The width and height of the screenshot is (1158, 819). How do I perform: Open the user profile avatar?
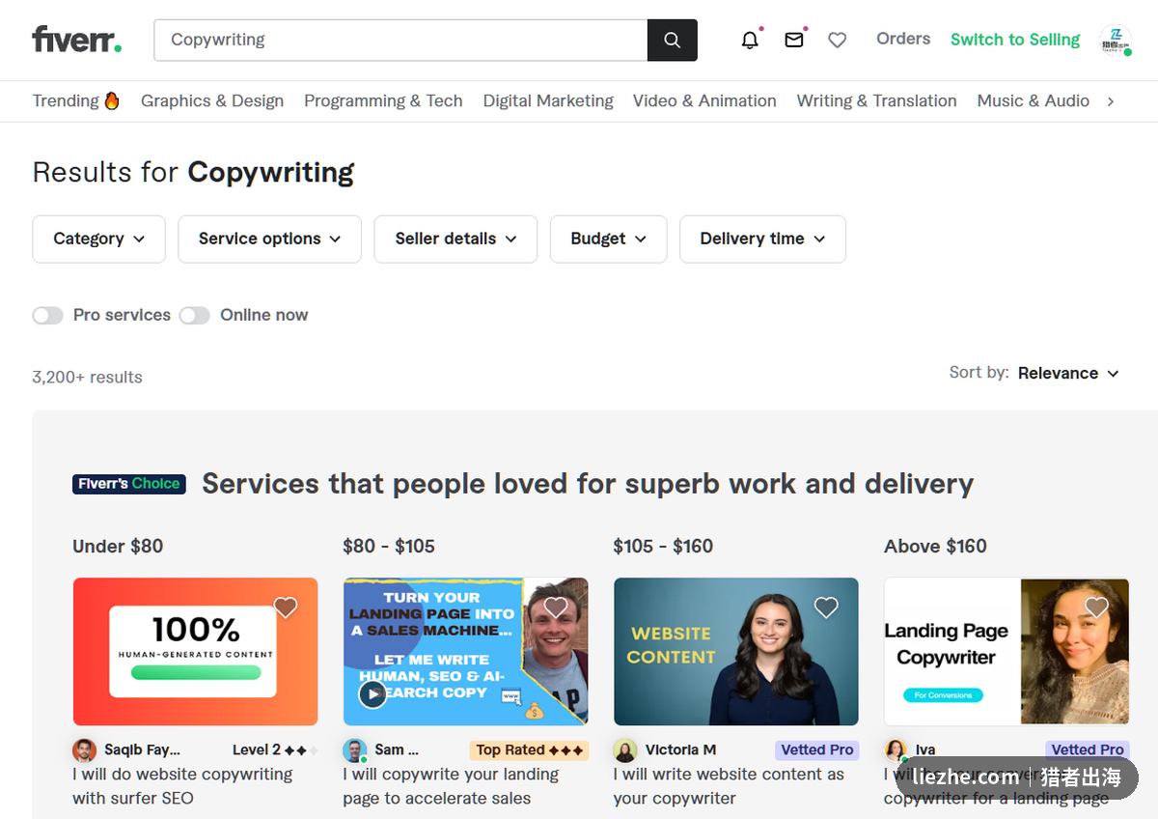(x=1116, y=40)
